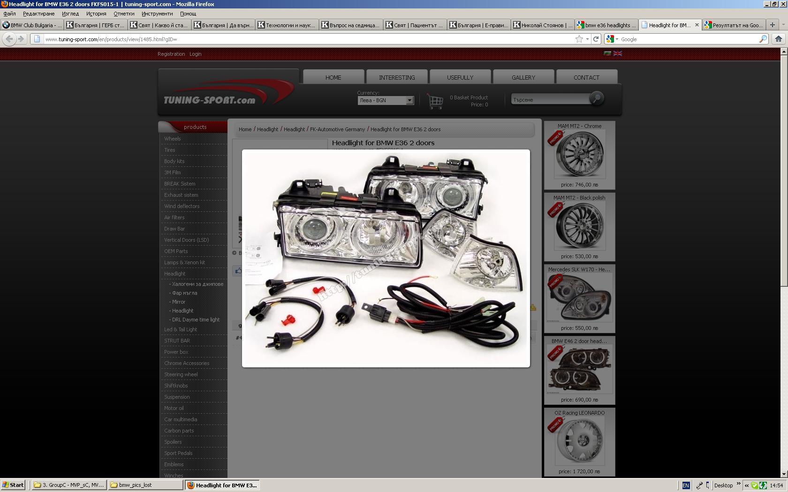
Task: Open the Файл menu
Action: [9, 14]
